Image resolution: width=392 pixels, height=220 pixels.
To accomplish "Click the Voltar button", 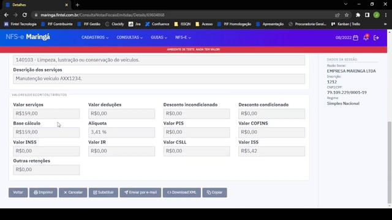I will click(x=18, y=193).
